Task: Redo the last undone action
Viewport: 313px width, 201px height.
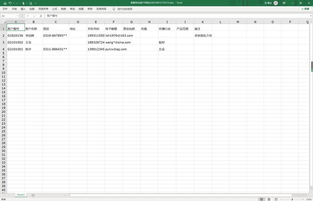Action: coord(17,3)
